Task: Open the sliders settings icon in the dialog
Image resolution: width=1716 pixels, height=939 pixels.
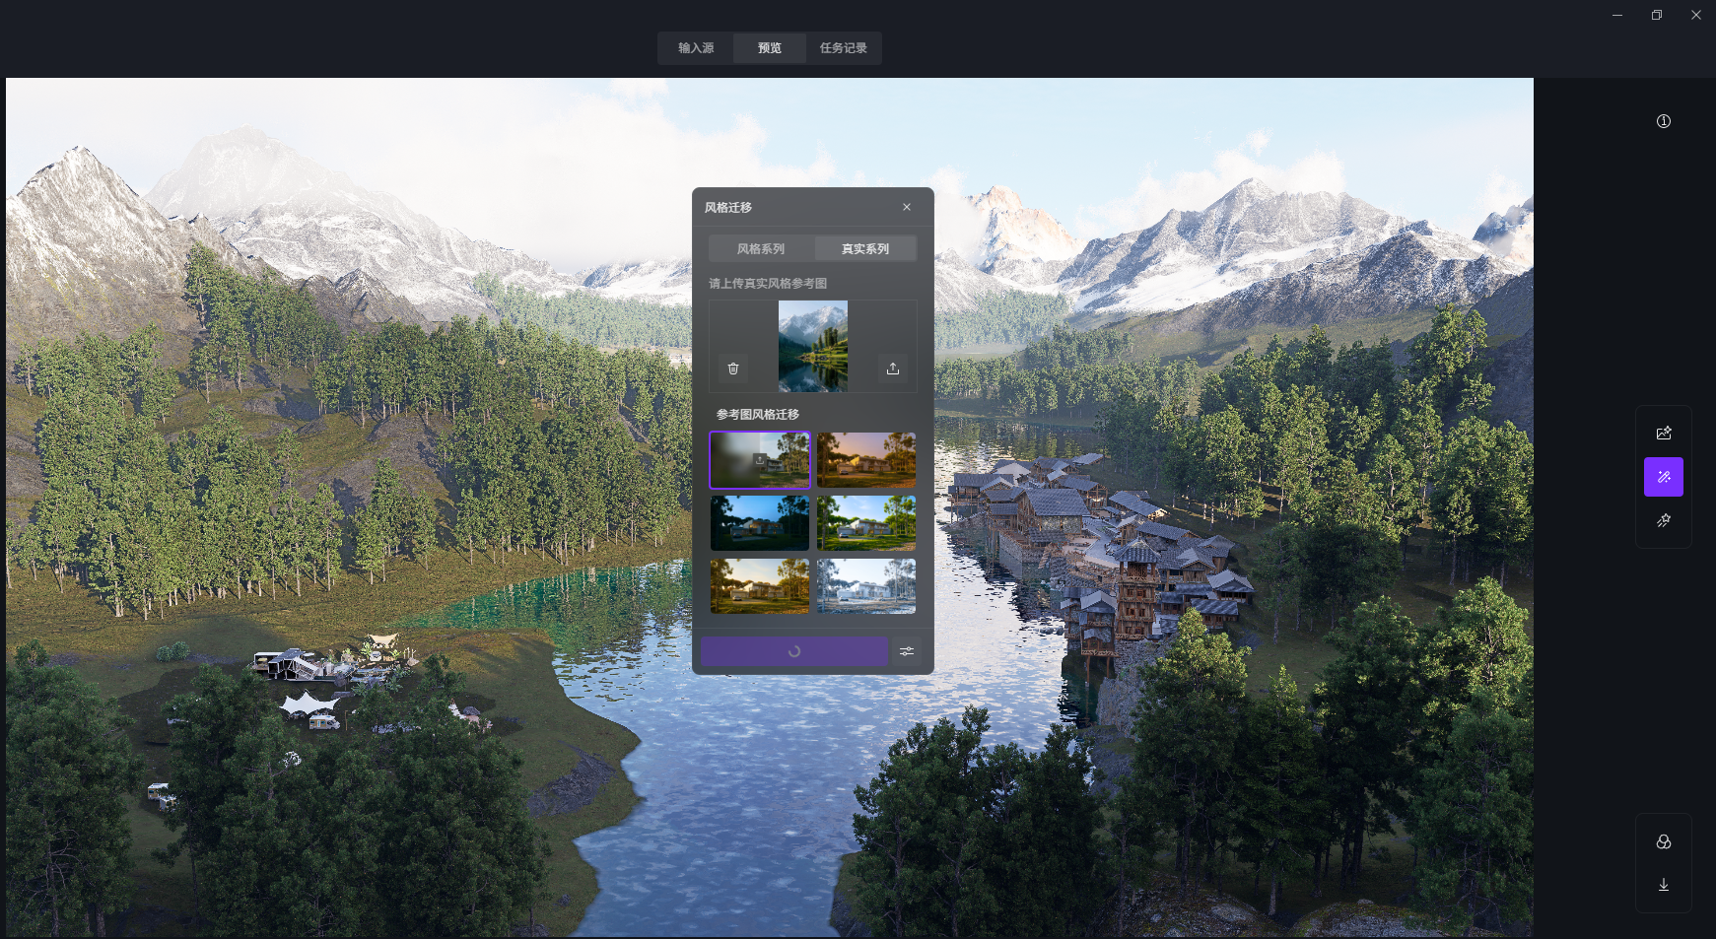Action: [x=907, y=651]
